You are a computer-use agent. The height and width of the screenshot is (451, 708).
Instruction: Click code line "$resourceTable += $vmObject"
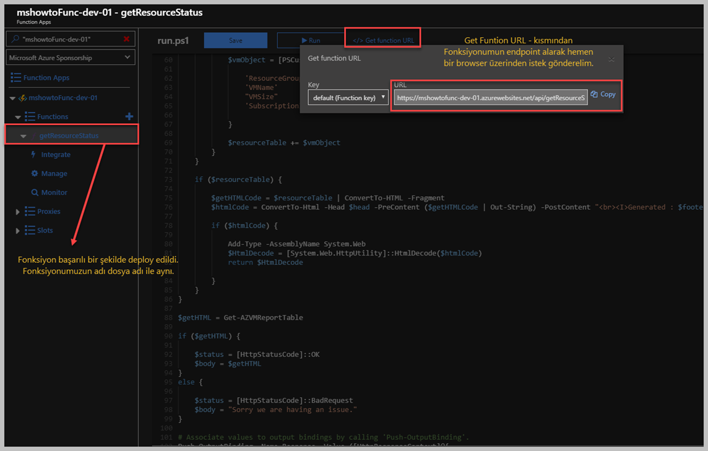tap(284, 143)
